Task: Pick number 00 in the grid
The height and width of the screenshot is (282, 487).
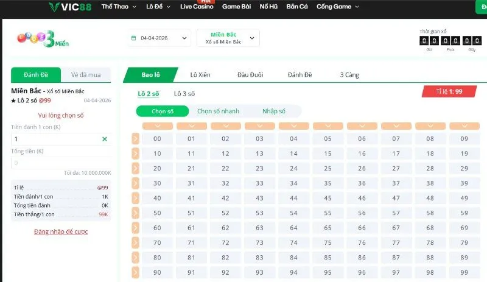Action: pyautogui.click(x=158, y=139)
